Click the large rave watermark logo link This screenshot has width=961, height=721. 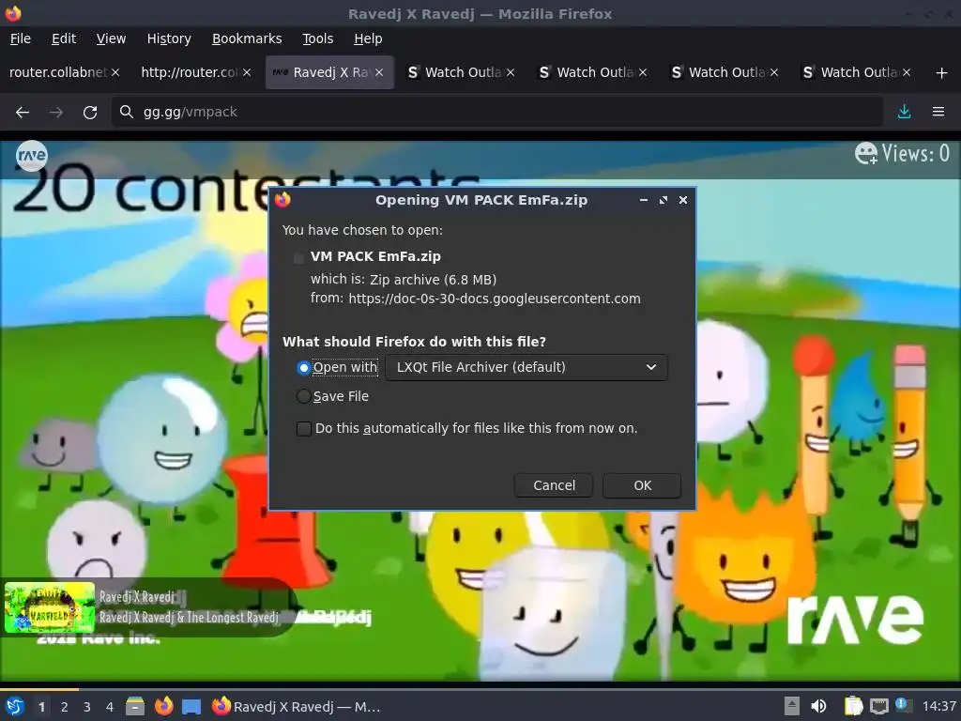(855, 620)
